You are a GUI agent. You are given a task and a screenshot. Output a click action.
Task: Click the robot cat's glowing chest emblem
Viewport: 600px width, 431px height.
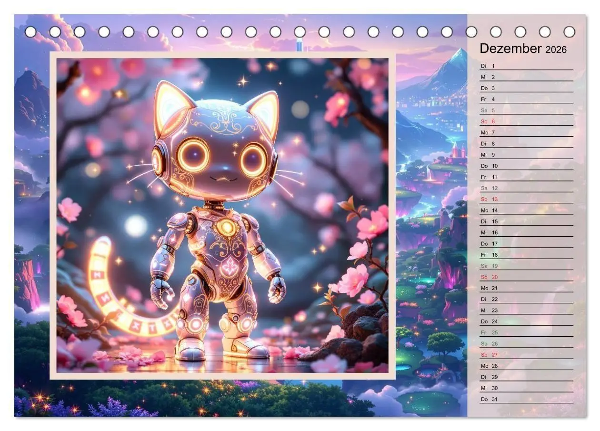tap(227, 227)
